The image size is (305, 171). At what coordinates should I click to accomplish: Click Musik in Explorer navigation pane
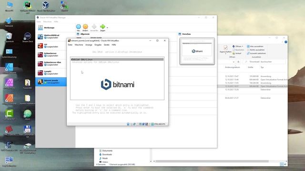103,158
